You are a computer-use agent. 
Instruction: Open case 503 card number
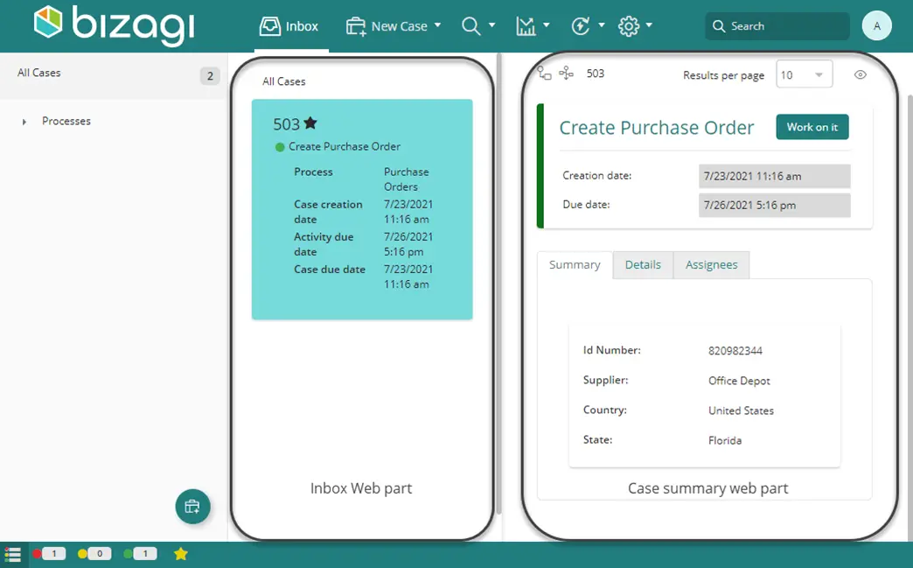(287, 124)
